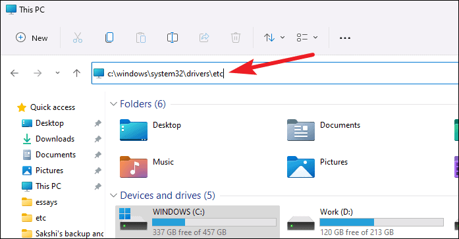Click the New button
Viewport: 459px width, 239px height.
pyautogui.click(x=32, y=38)
